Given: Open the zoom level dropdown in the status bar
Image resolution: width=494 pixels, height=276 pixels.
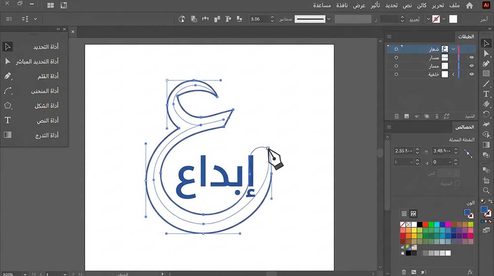Looking at the screenshot, I should click(x=25, y=274).
